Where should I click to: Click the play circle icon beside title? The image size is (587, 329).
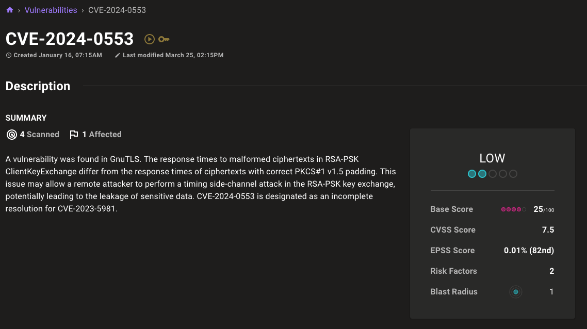coord(150,39)
